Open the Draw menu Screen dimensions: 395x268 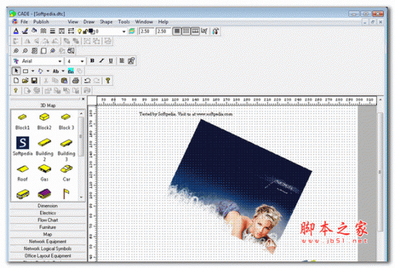tap(89, 22)
